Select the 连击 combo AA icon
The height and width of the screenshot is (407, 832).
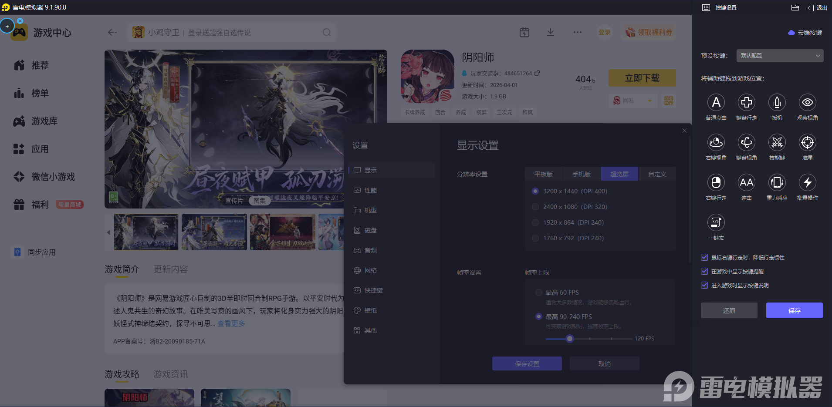tap(746, 183)
